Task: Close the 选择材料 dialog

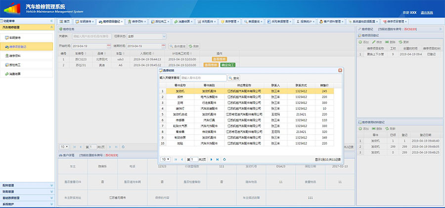Action: pos(340,70)
